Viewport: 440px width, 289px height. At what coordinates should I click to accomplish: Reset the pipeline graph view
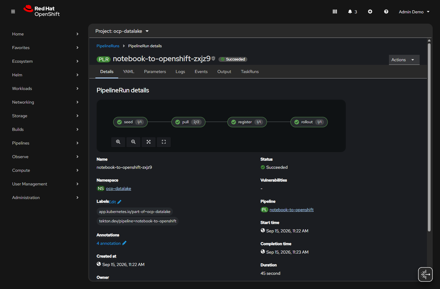[x=164, y=142]
